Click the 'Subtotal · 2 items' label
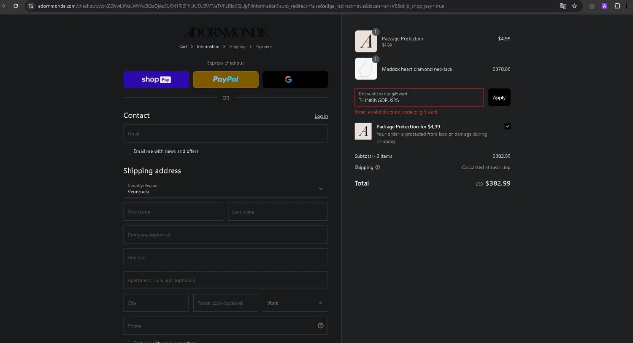The image size is (633, 343). pyautogui.click(x=373, y=156)
